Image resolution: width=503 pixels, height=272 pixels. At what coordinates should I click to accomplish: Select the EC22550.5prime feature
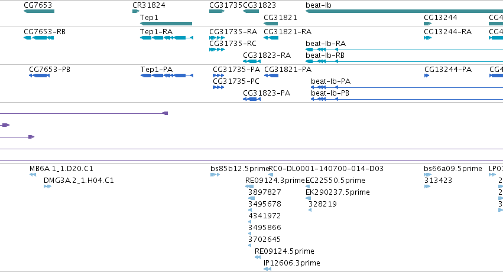(307, 186)
